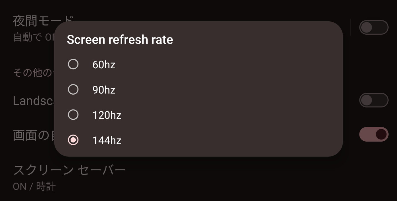Enable the Landscape toggle switch
This screenshot has height=201, width=397.
tap(374, 100)
